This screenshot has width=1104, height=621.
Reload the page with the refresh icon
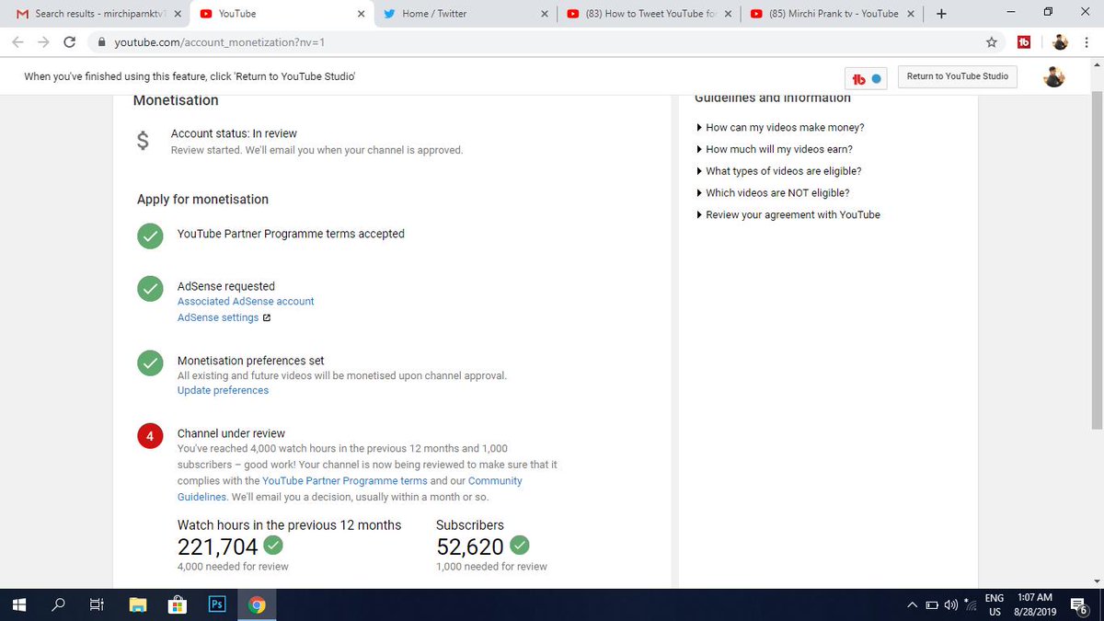(69, 42)
